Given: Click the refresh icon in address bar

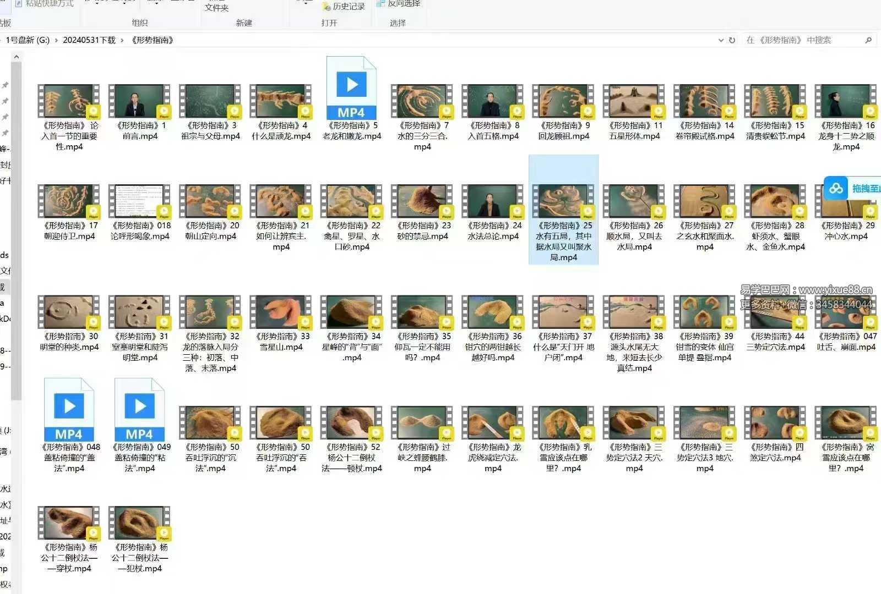Looking at the screenshot, I should [732, 40].
